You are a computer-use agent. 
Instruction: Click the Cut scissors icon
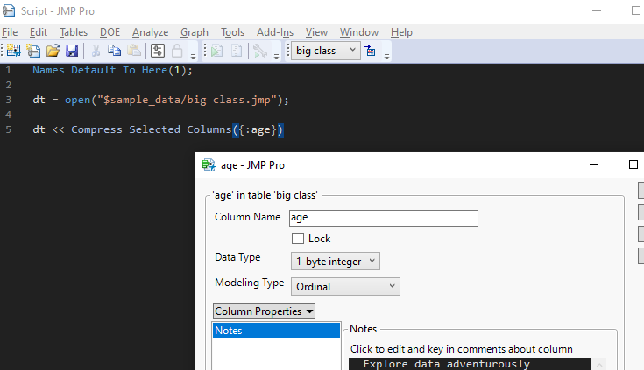click(x=95, y=51)
